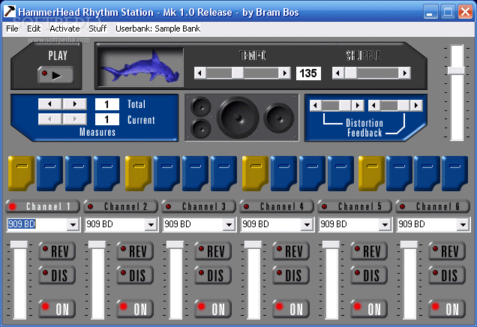Click the shuffle slider thumb

coord(351,73)
